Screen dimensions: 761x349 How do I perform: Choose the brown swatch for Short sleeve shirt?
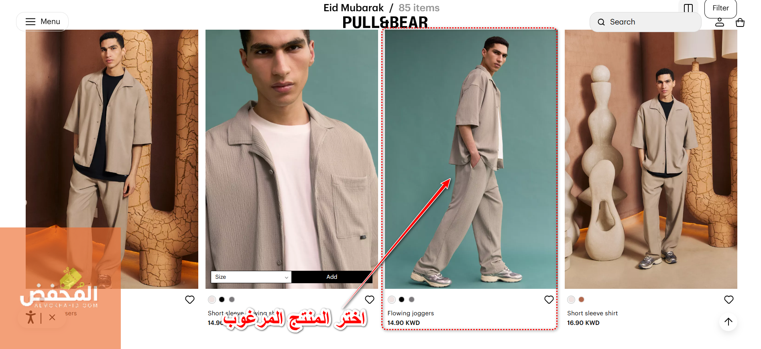(581, 299)
